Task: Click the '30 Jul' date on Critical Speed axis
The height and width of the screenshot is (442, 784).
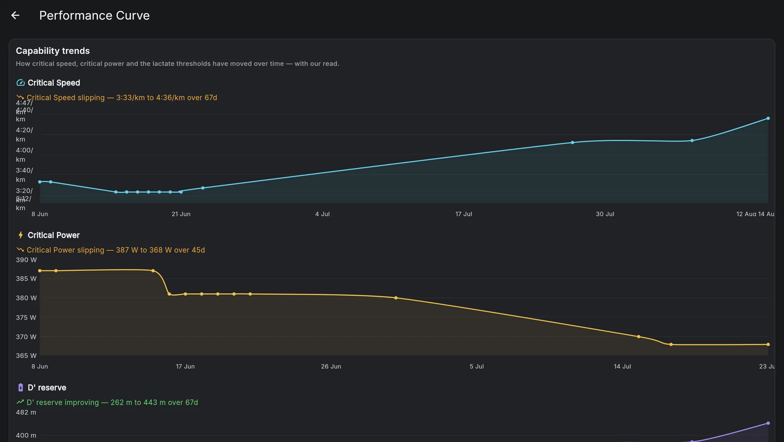Action: (x=605, y=214)
